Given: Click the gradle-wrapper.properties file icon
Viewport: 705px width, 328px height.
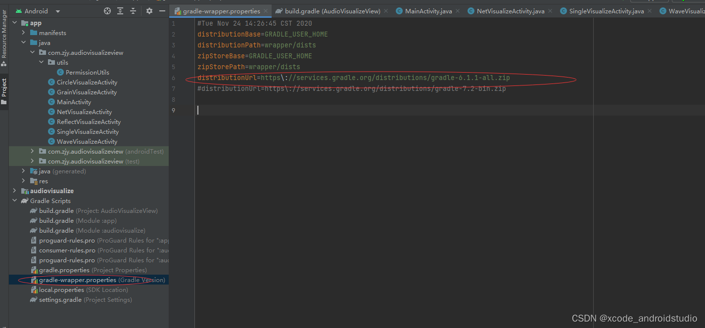Looking at the screenshot, I should pyautogui.click(x=35, y=280).
